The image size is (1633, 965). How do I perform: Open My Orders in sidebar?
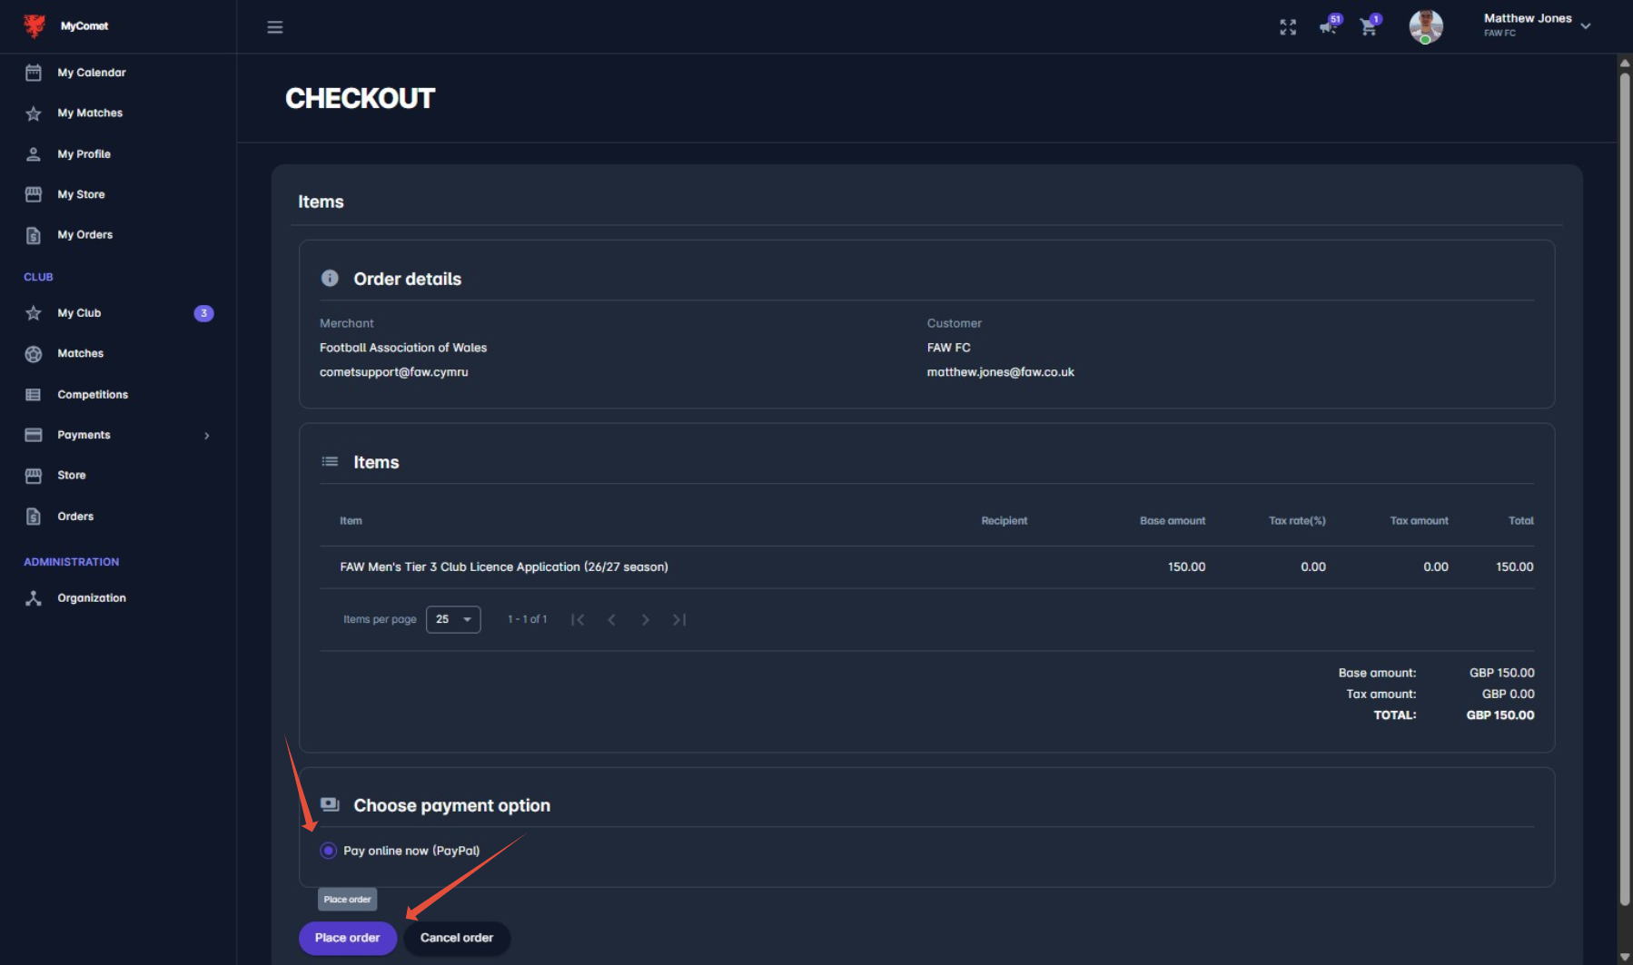coord(85,235)
